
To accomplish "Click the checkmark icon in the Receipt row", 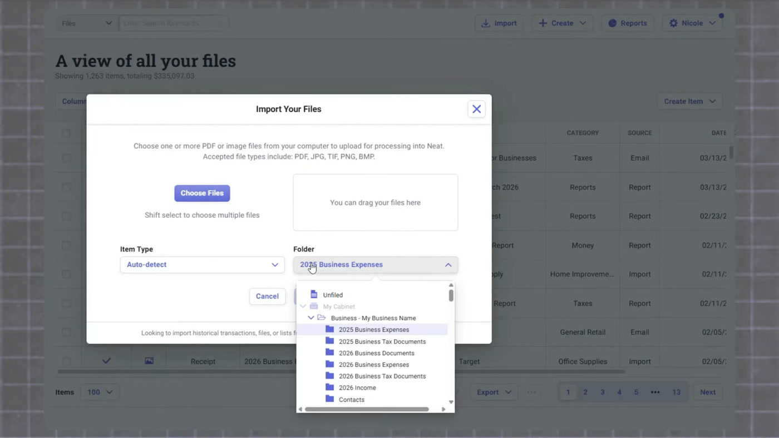I will coord(106,361).
